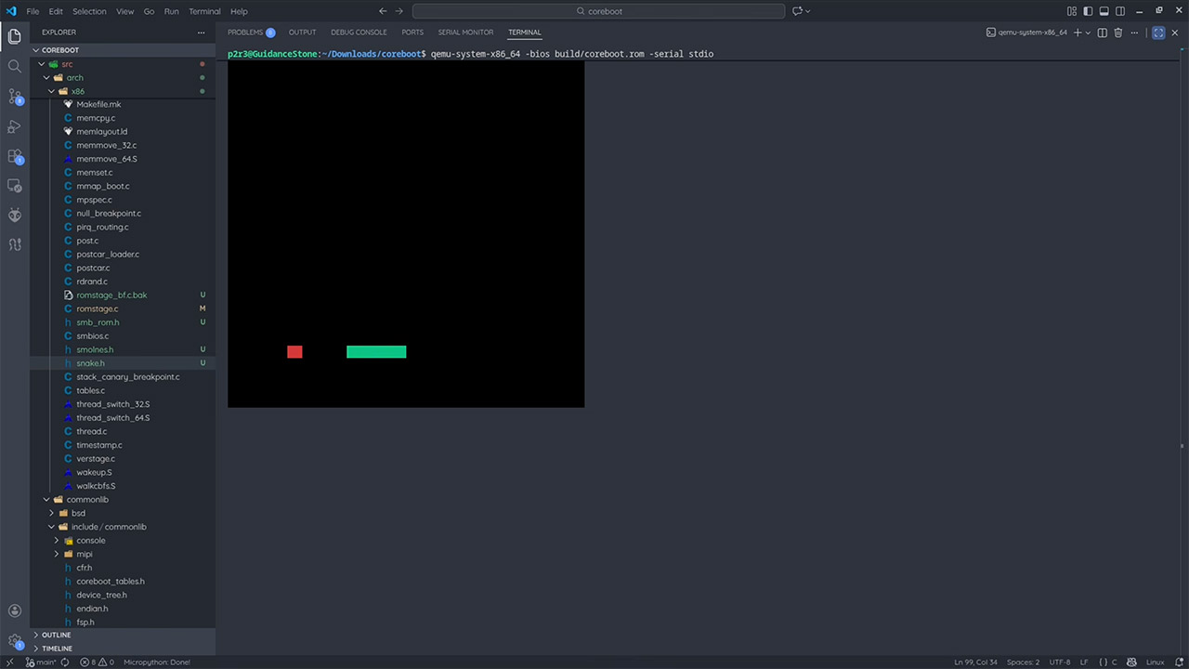The height and width of the screenshot is (669, 1189).
Task: Open the Terminal menu in the menu bar
Action: point(204,11)
